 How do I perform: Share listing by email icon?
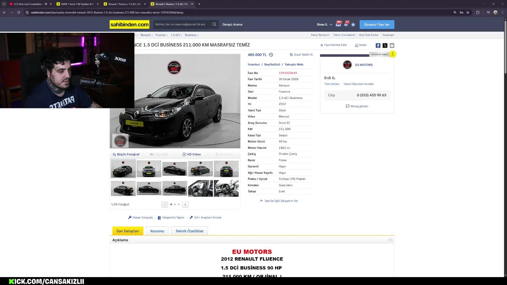tap(392, 46)
